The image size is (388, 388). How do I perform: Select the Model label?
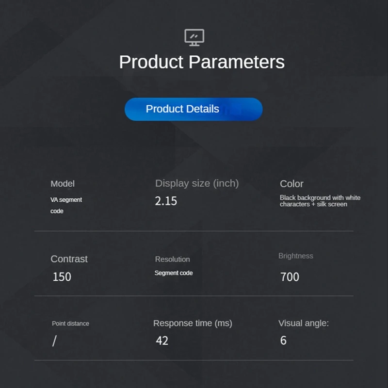(x=63, y=184)
